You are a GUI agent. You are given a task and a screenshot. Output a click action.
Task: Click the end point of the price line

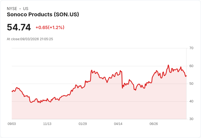(x=186, y=76)
